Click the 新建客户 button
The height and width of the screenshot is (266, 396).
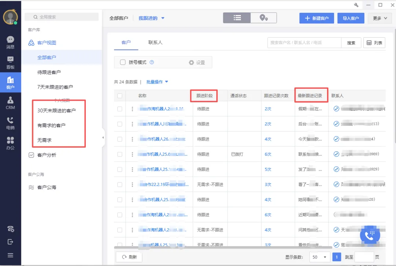pos(316,18)
